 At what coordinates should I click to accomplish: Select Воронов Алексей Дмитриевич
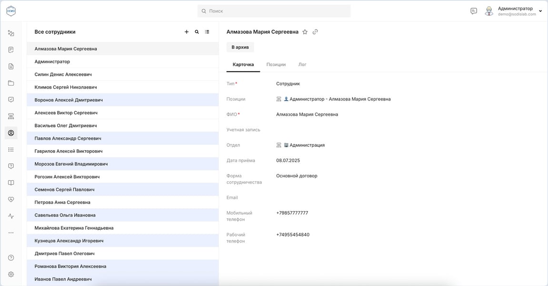[x=123, y=100]
